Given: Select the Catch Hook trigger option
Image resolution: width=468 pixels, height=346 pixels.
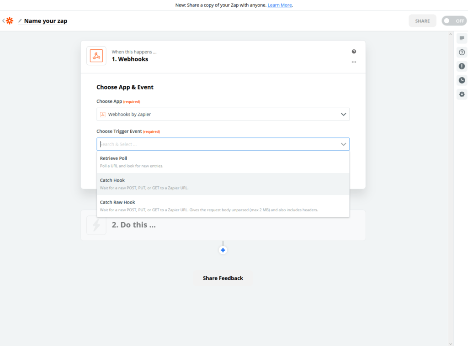Looking at the screenshot, I should (223, 184).
